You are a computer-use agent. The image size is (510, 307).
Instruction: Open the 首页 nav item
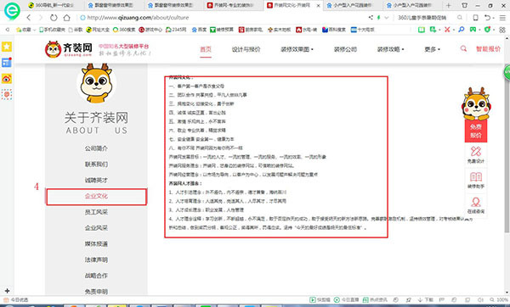(206, 49)
